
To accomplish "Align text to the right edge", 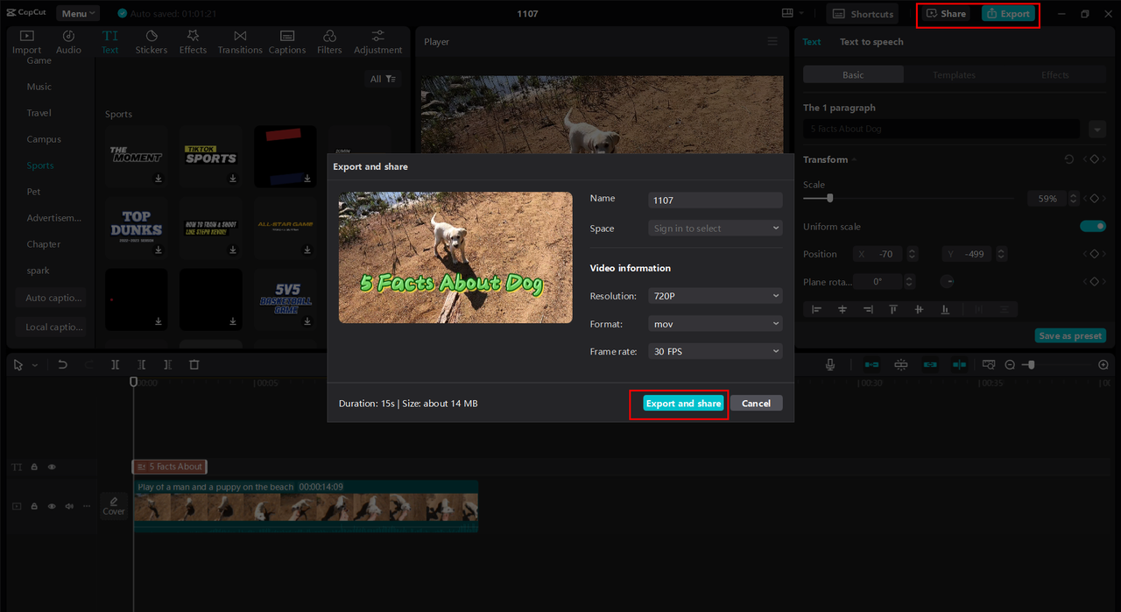I will 868,309.
